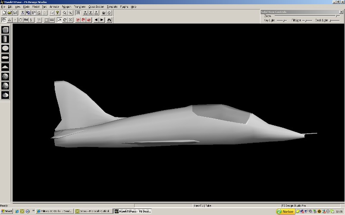The image size is (345, 215).
Task: Open the Part menu
Action: (x=44, y=7)
